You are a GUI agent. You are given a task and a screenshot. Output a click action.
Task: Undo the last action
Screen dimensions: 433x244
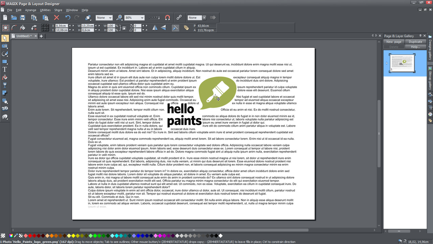68,18
